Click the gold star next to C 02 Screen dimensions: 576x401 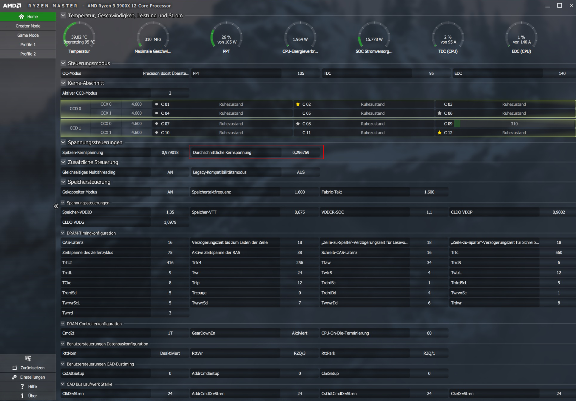pos(298,104)
